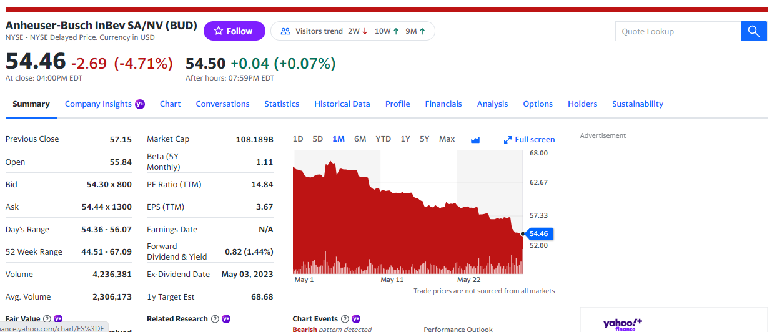
Task: Open the Conversations tab
Action: 222,104
